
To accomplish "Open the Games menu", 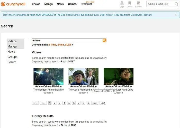I will click(72, 4).
